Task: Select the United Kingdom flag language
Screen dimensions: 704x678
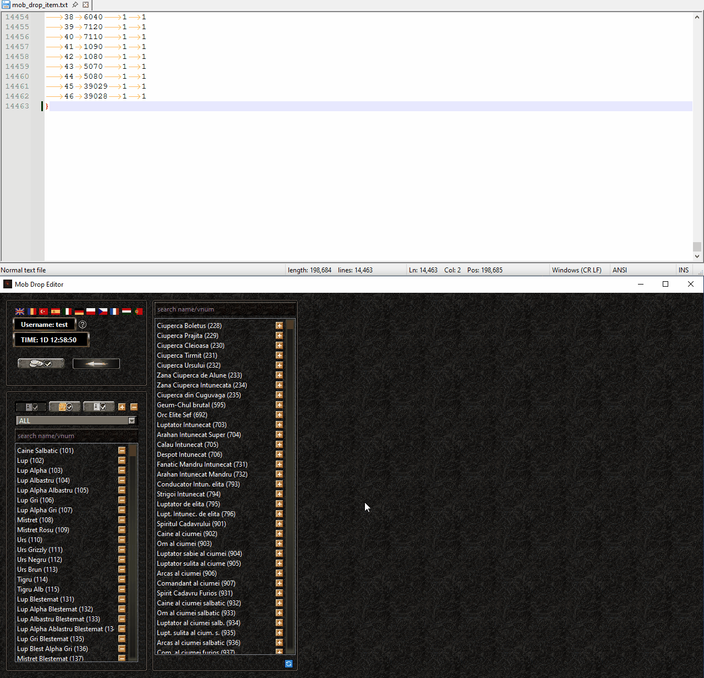Action: [20, 311]
